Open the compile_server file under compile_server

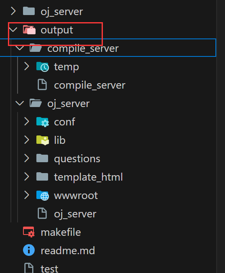click(89, 85)
